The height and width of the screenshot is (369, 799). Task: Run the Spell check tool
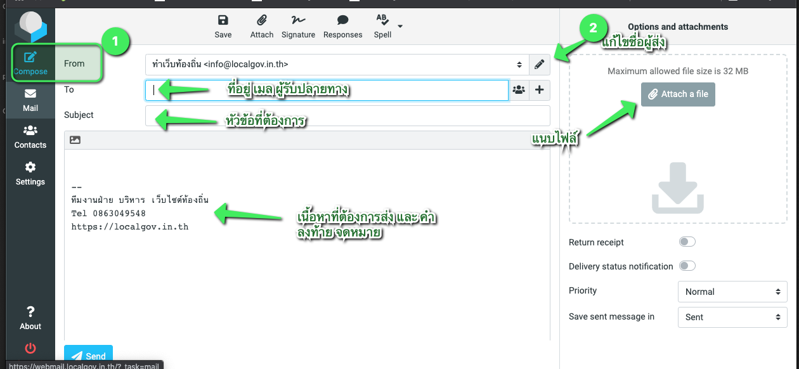(382, 26)
